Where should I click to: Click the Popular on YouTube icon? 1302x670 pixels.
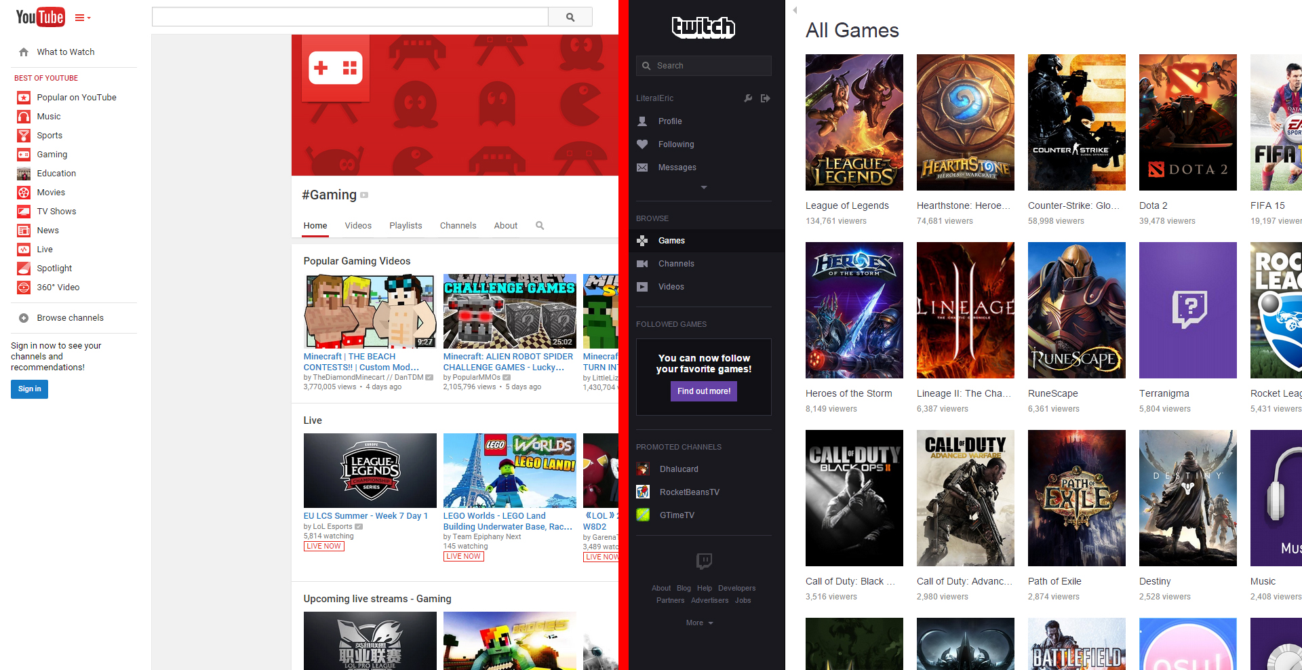pos(24,98)
